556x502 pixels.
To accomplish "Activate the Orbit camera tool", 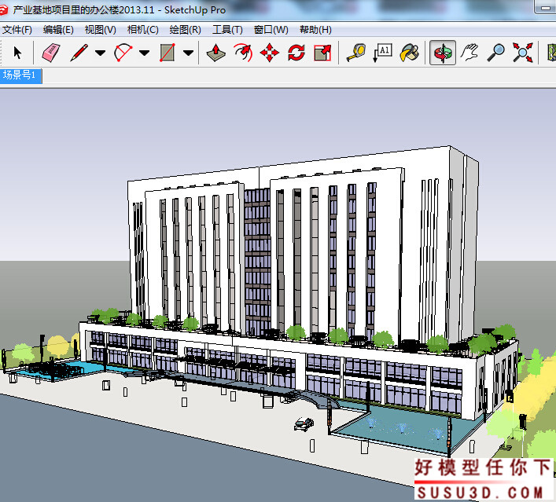I will point(443,53).
